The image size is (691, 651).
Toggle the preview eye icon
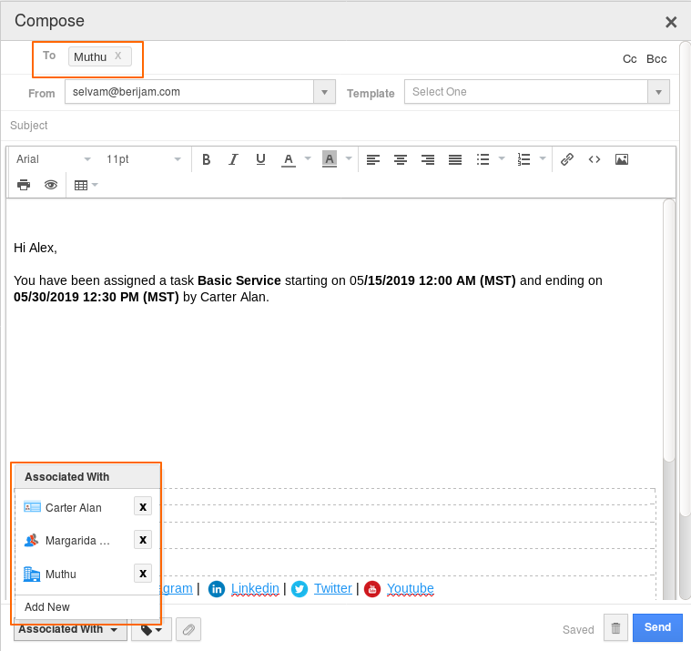coord(51,185)
